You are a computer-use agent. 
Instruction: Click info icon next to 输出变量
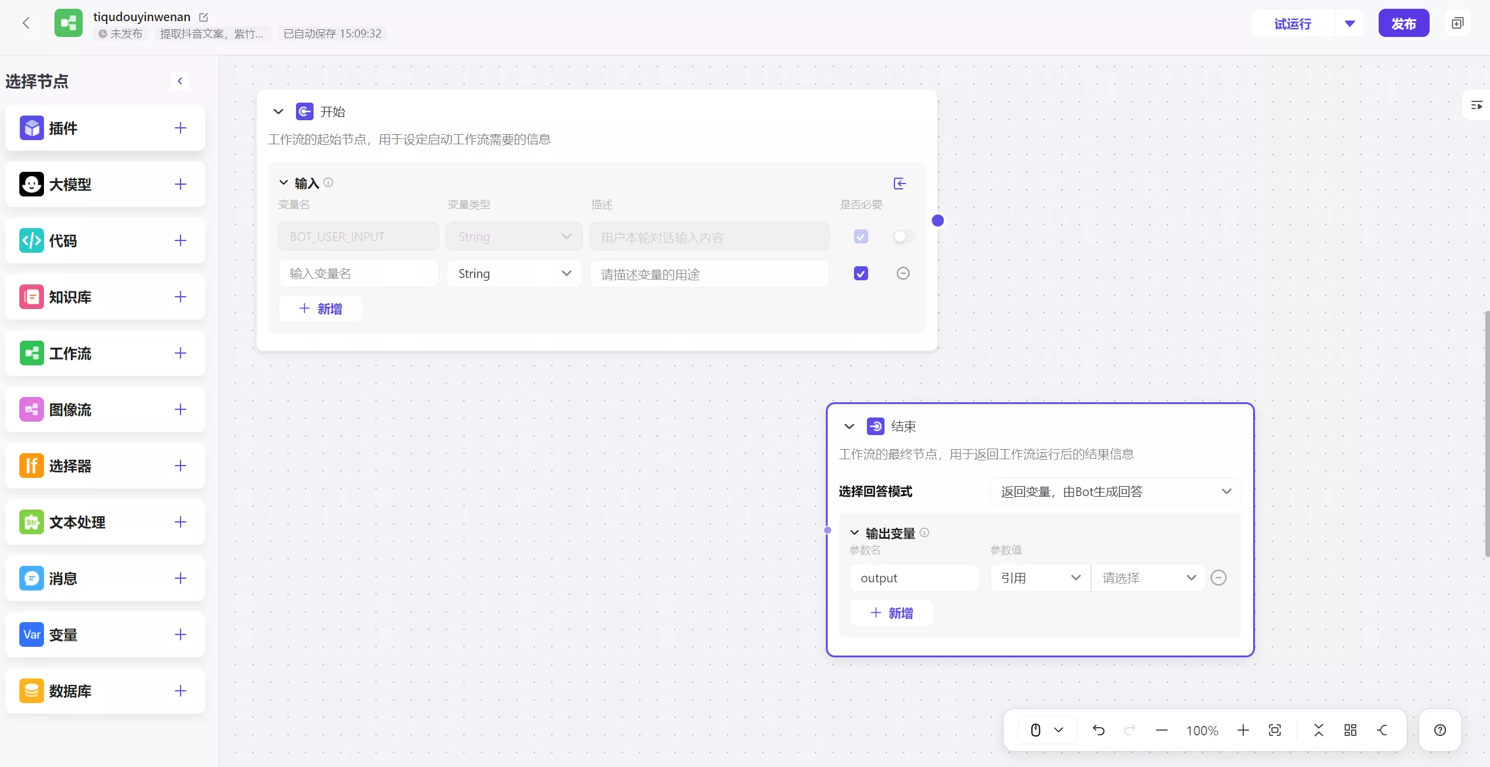point(924,532)
